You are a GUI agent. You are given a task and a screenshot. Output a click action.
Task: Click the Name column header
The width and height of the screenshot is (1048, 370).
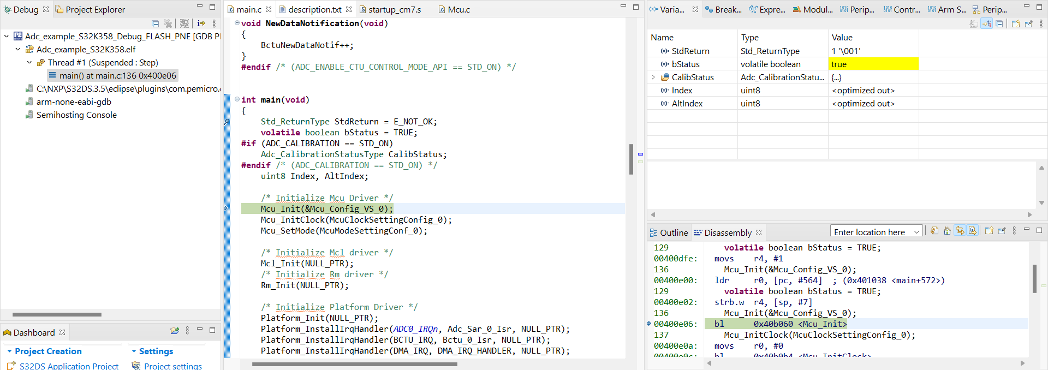click(692, 37)
